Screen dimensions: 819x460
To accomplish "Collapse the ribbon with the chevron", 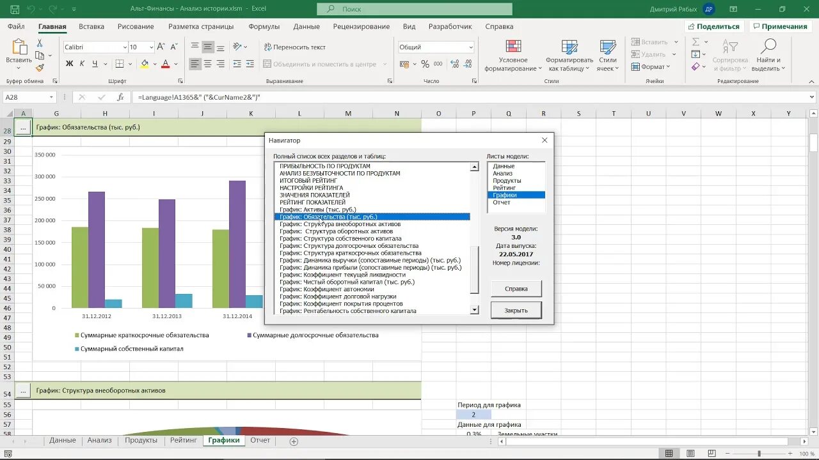I will click(812, 81).
